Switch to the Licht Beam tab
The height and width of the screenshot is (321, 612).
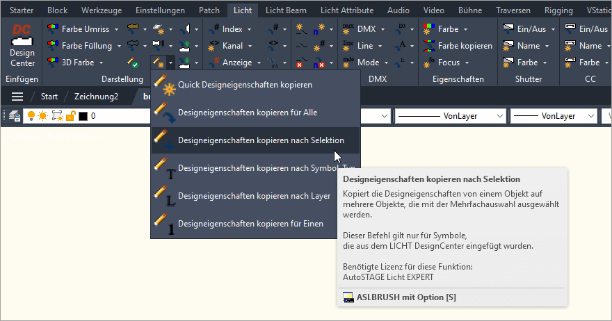point(286,10)
